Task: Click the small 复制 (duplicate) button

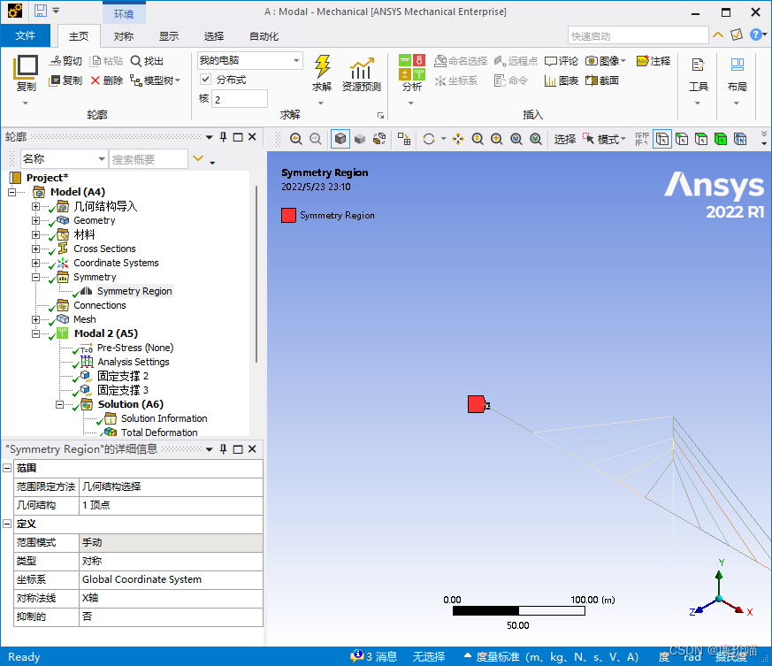Action: point(66,80)
